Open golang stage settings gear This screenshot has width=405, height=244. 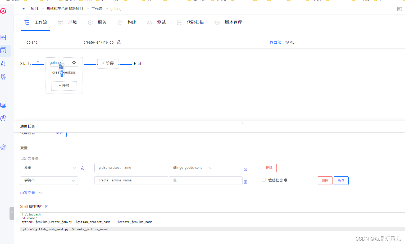(x=74, y=63)
